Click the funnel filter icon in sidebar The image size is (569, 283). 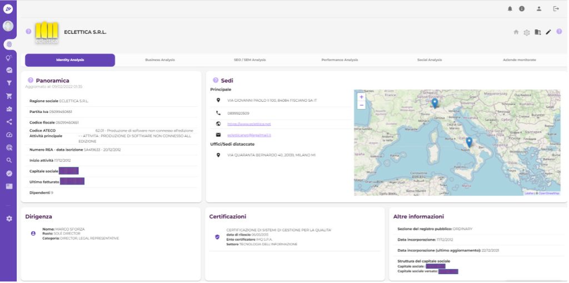(x=9, y=83)
